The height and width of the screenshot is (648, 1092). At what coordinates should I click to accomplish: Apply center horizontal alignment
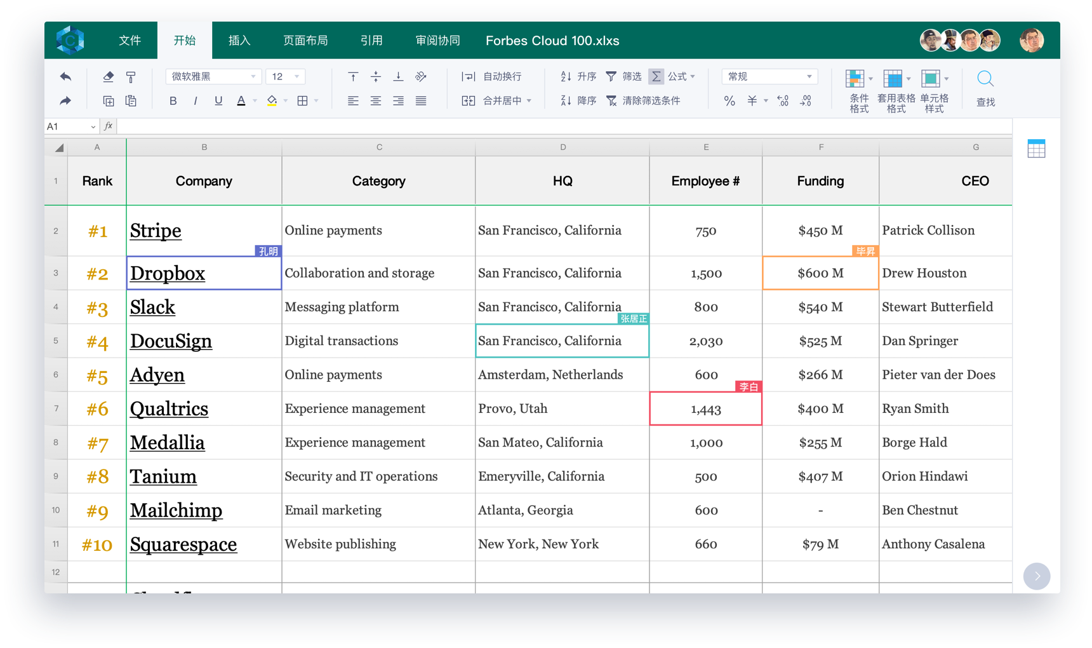click(376, 101)
